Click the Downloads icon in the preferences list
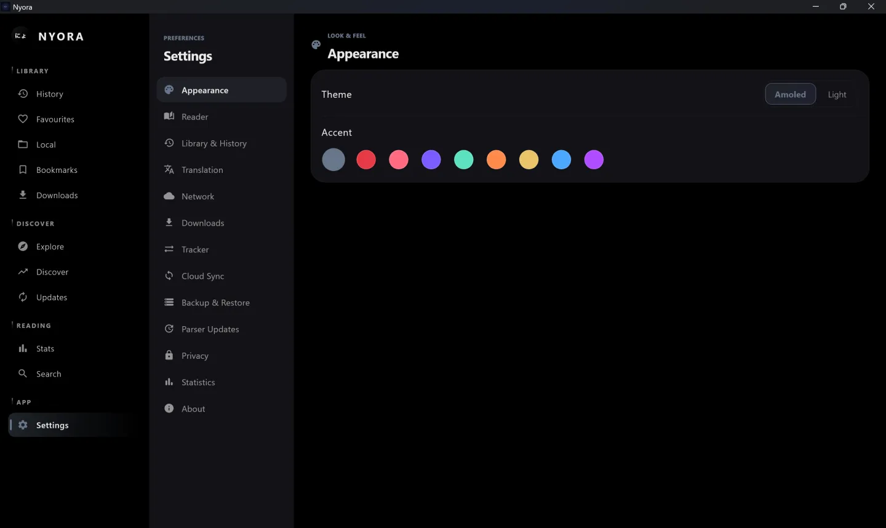 coord(169,222)
